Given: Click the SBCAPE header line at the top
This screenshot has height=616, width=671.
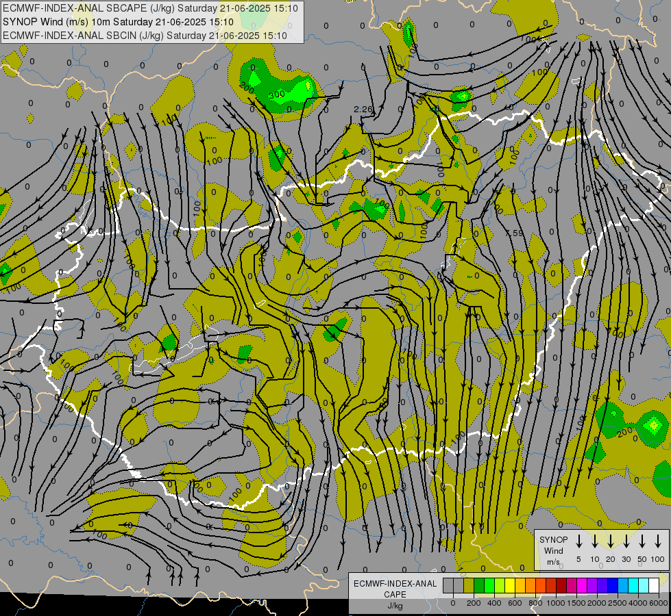Looking at the screenshot, I should (x=150, y=8).
